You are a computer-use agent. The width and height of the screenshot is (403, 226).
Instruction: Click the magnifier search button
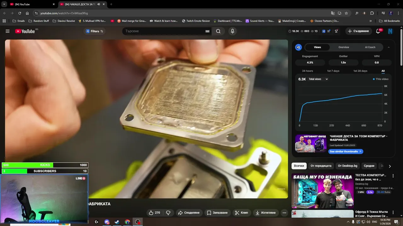pos(218,31)
